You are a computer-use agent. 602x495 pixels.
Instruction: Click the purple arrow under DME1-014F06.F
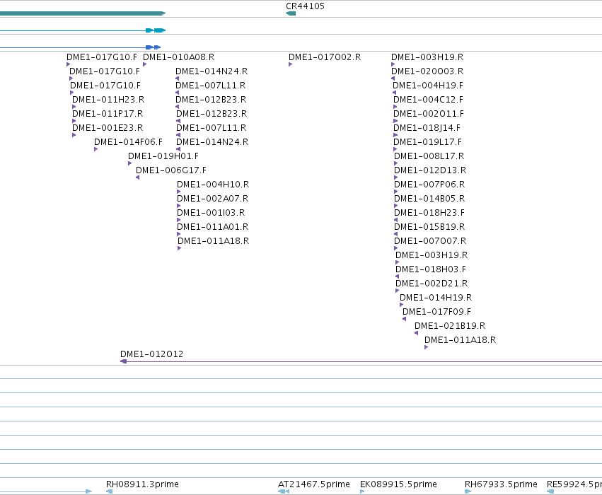95,149
